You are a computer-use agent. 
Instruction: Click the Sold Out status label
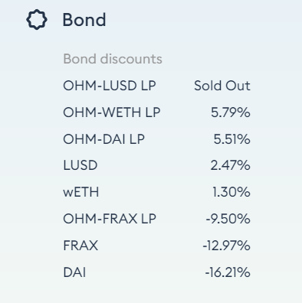click(222, 86)
